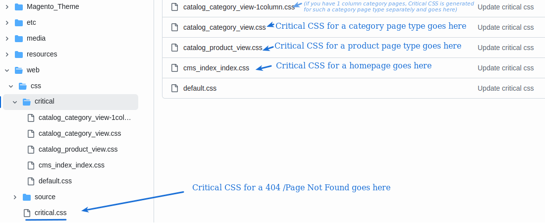
Task: Expand the source folder chevron
Action: 14,197
